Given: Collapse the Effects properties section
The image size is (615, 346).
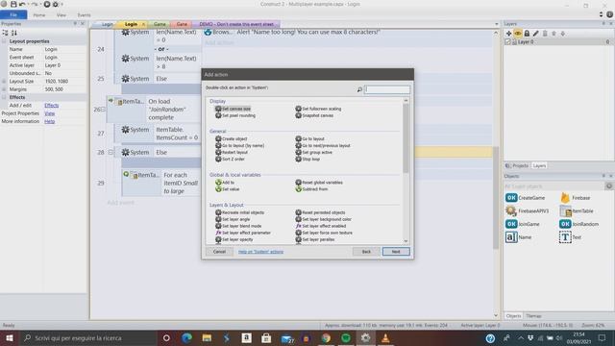Looking at the screenshot, I should 4,97.
